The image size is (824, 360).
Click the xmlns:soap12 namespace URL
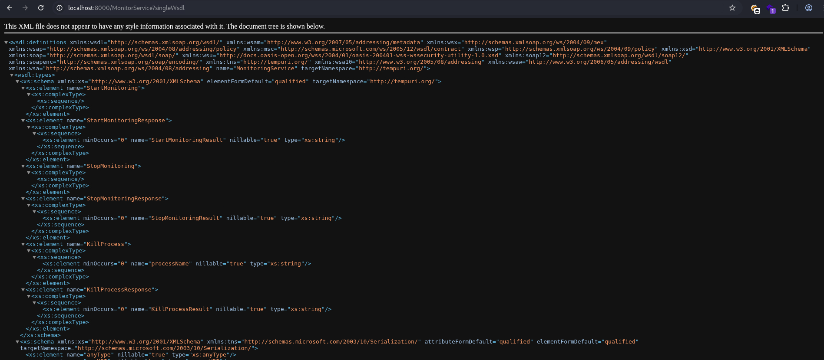click(619, 56)
